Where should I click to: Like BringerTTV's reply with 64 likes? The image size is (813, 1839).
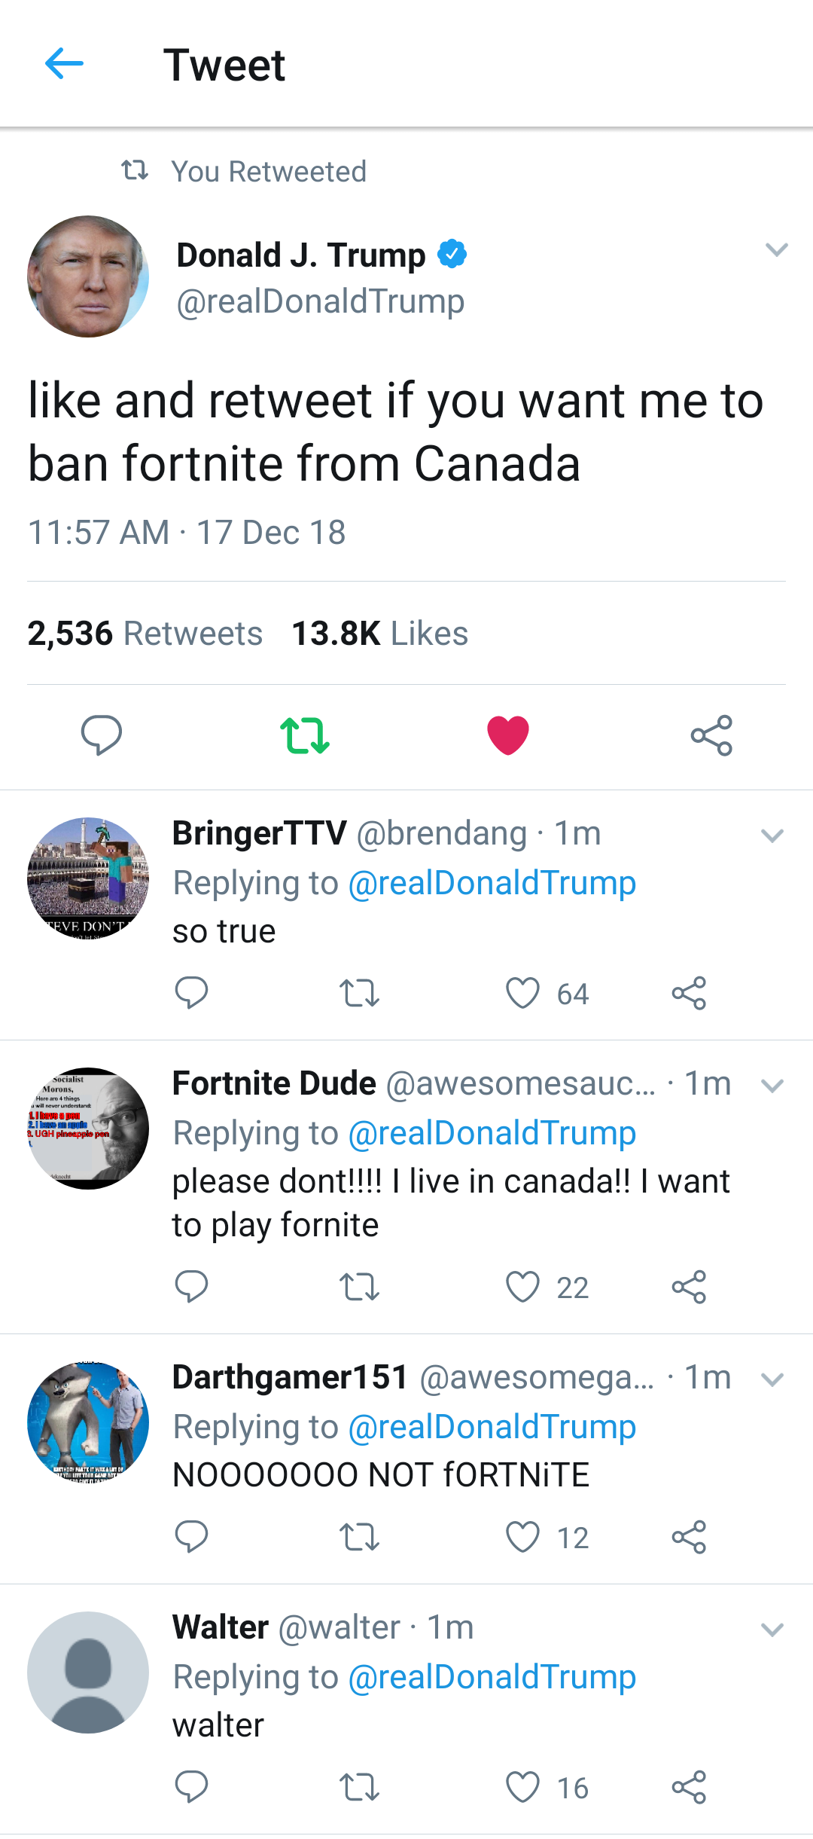(522, 993)
